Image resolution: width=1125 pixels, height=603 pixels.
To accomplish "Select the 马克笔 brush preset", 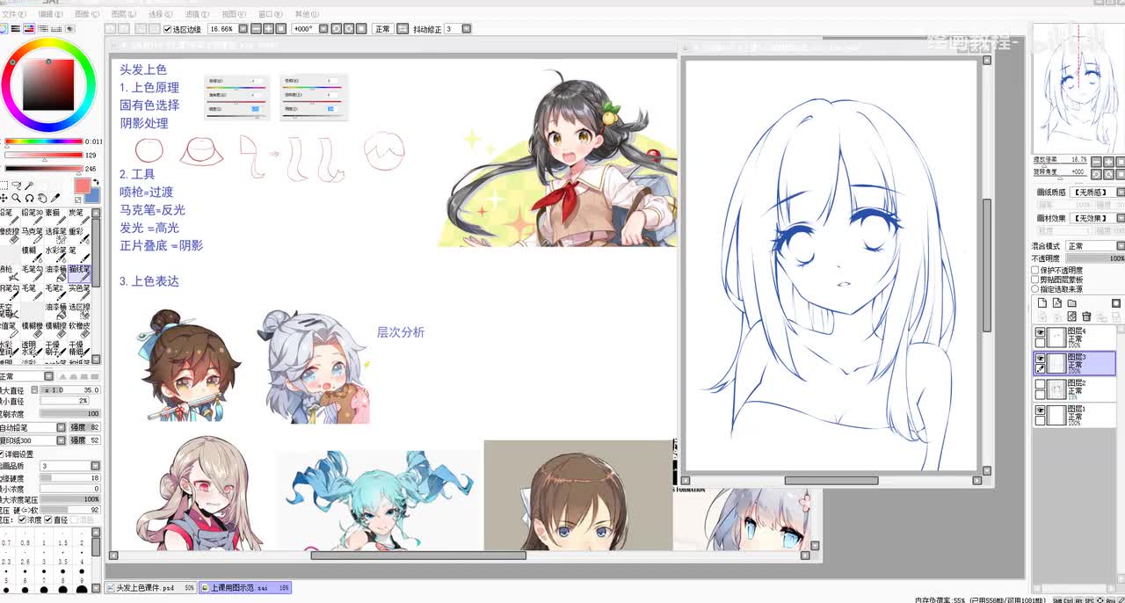I will [32, 236].
